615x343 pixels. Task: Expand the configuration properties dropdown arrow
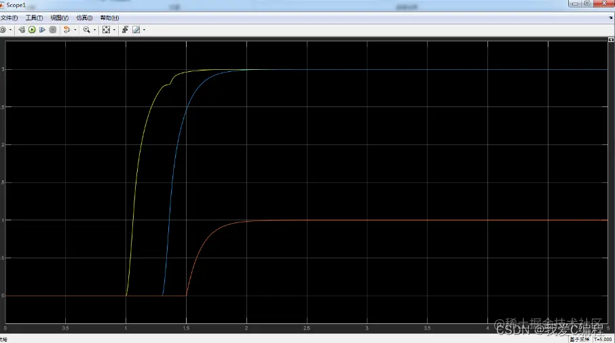coord(10,30)
